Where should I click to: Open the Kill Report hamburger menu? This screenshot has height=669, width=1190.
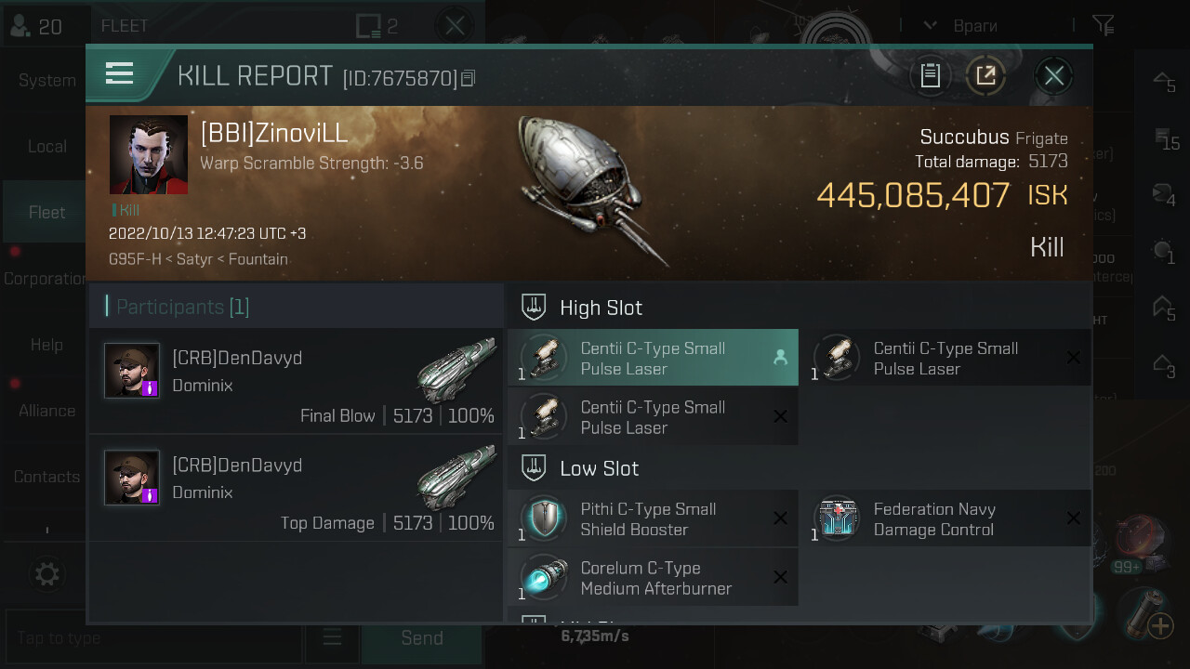point(120,73)
